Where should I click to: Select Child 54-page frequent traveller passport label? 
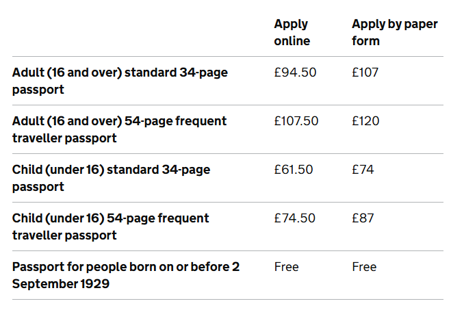110,227
